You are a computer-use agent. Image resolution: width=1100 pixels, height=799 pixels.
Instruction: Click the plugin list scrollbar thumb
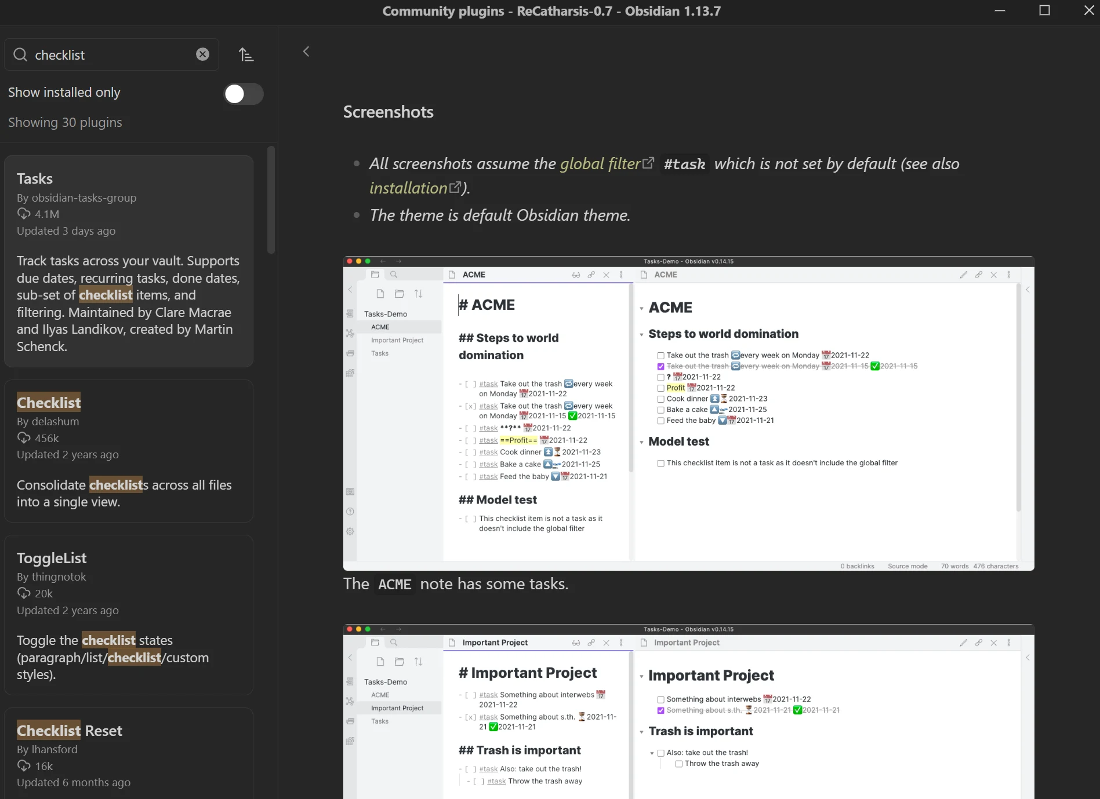pos(271,200)
